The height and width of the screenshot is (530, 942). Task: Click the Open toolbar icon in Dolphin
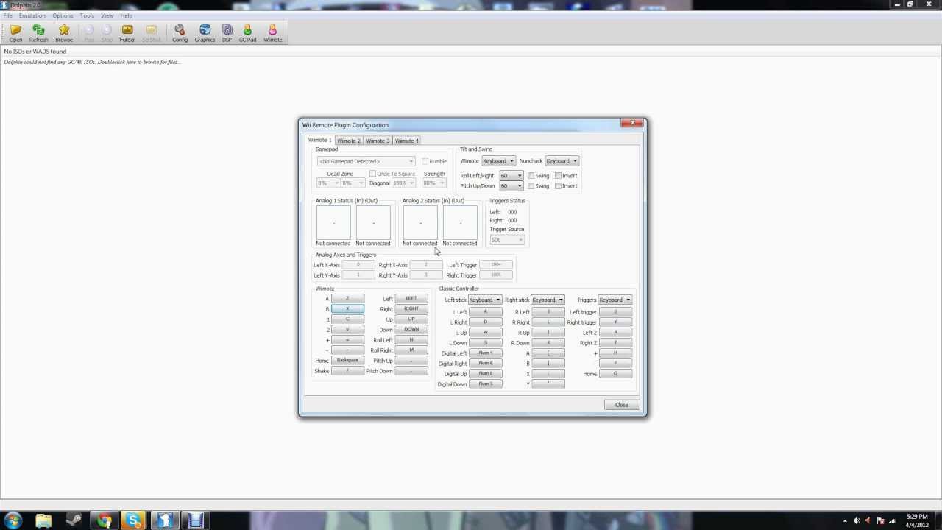(15, 32)
